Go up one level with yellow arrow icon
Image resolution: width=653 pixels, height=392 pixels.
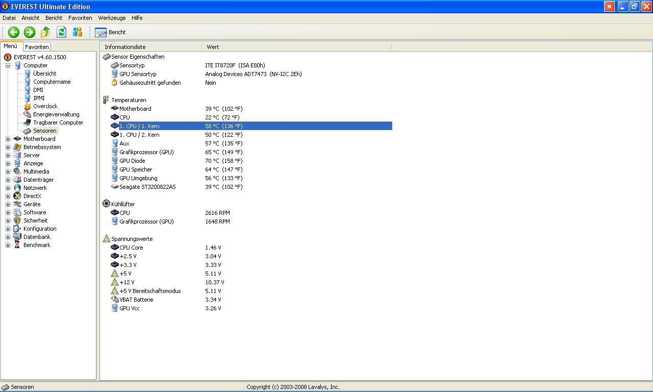(x=45, y=32)
